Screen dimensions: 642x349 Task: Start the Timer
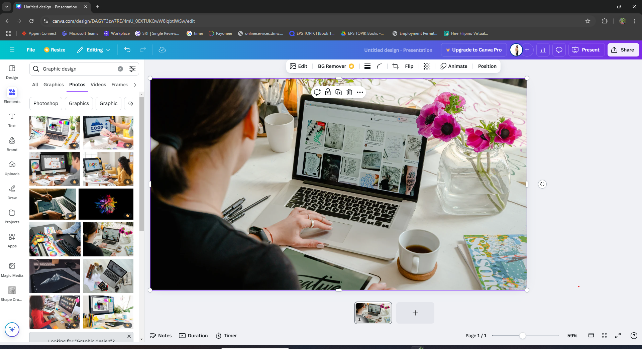click(x=226, y=336)
